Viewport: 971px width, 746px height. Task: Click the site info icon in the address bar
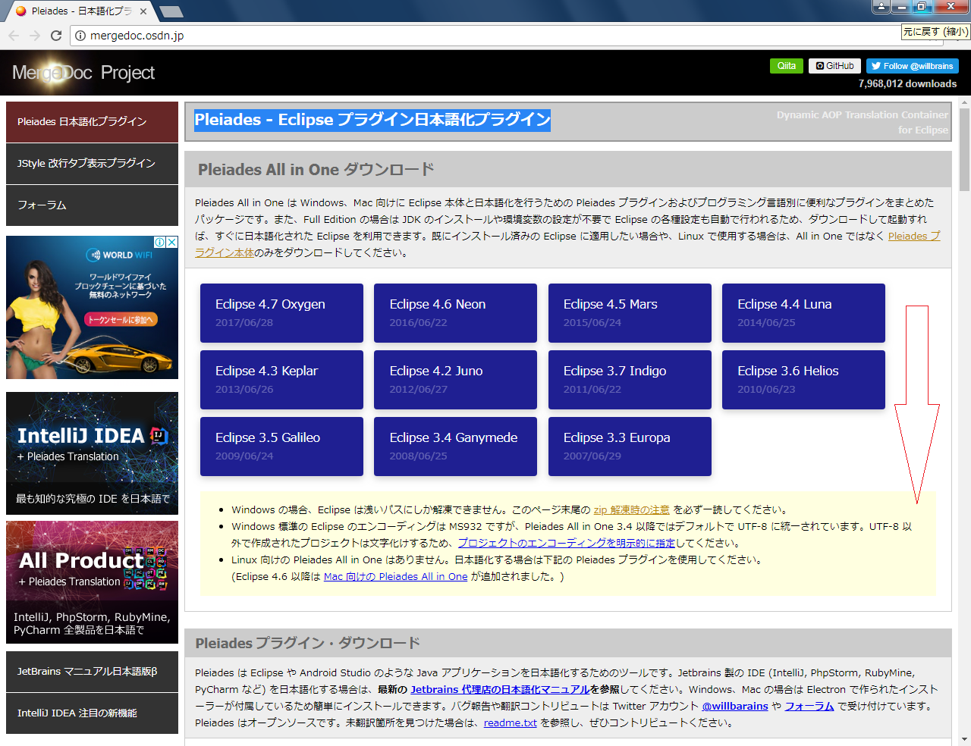pos(80,36)
